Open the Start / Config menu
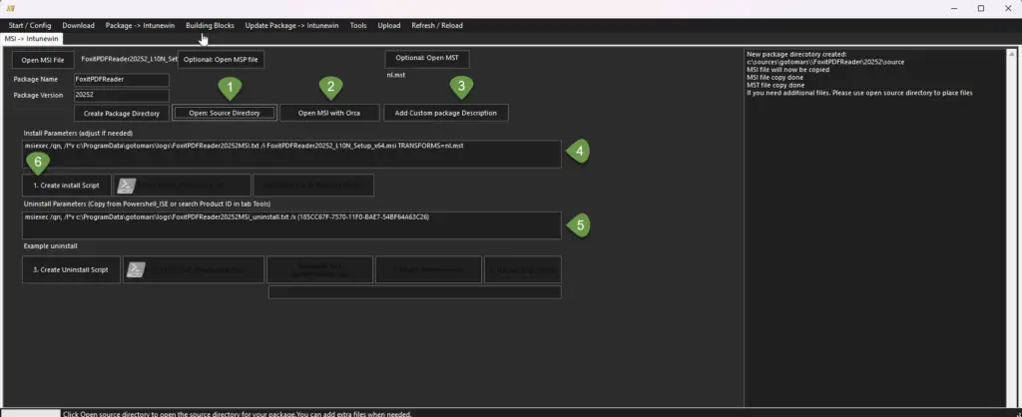 [30, 25]
